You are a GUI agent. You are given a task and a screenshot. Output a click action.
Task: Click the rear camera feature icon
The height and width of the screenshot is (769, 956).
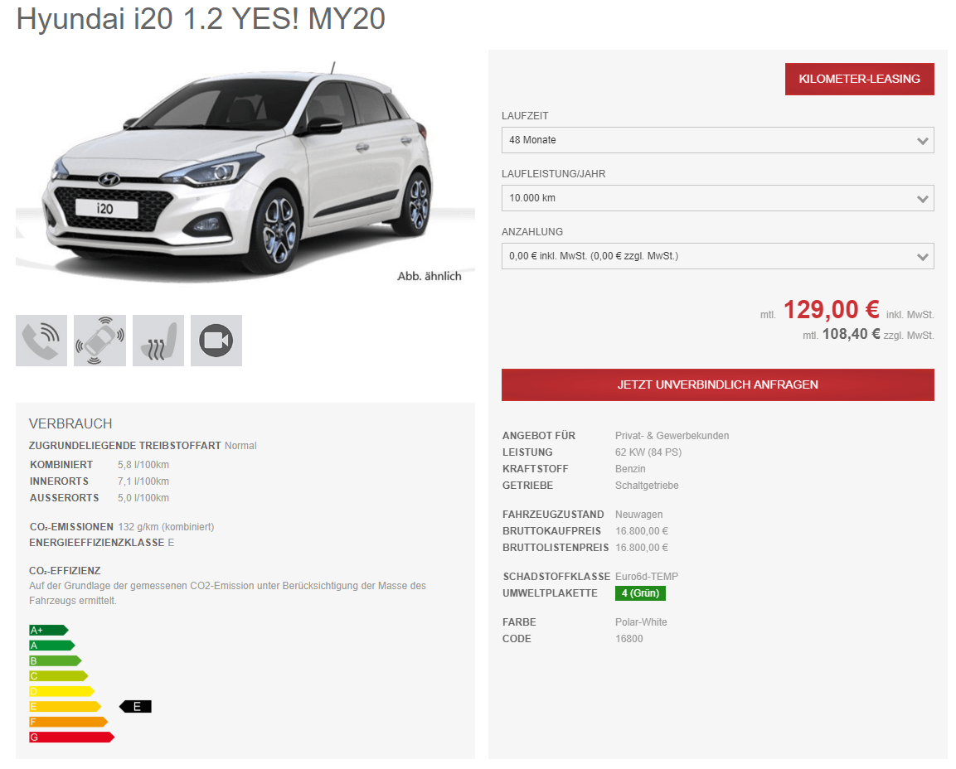pos(216,341)
